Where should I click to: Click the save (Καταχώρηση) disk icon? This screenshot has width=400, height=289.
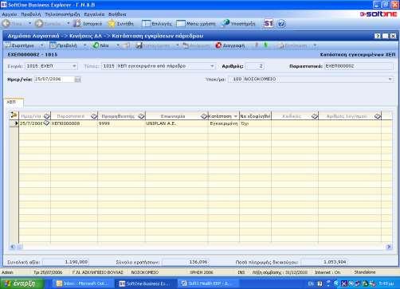[x=139, y=45]
